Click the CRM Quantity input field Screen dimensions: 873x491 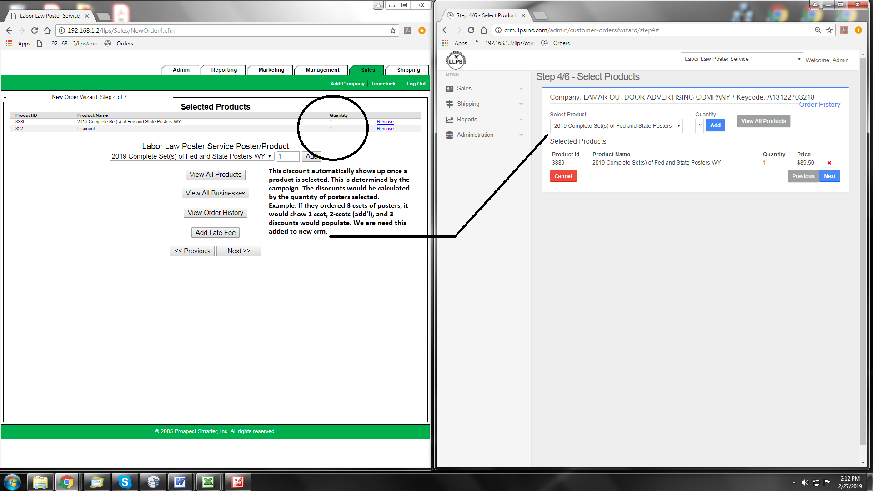pyautogui.click(x=699, y=126)
